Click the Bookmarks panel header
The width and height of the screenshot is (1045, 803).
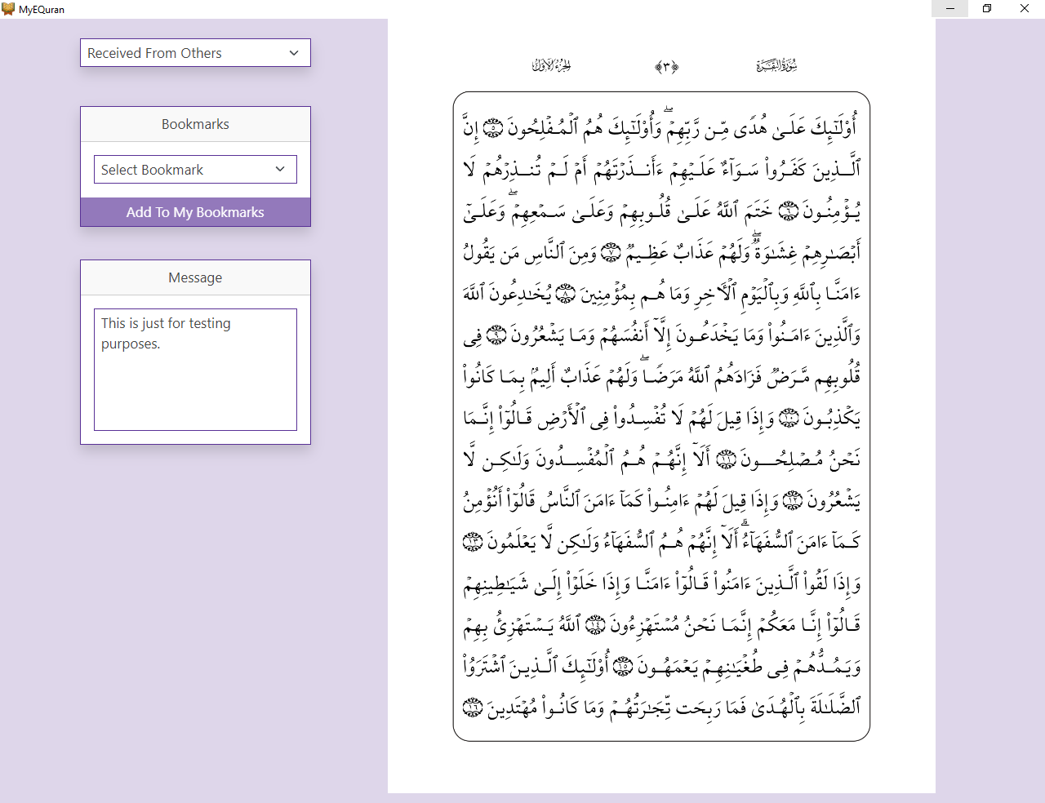pos(195,124)
